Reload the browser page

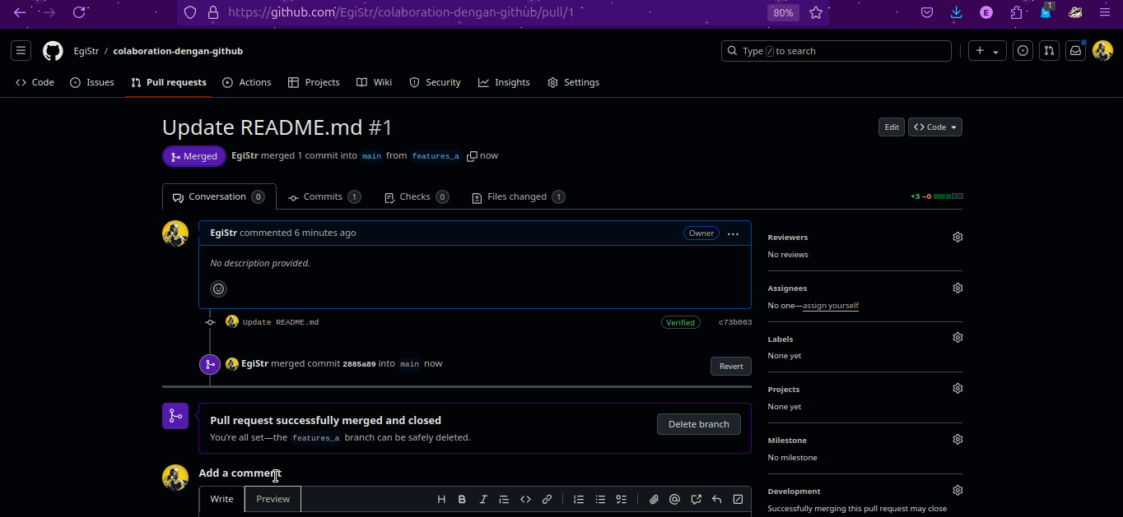point(79,12)
